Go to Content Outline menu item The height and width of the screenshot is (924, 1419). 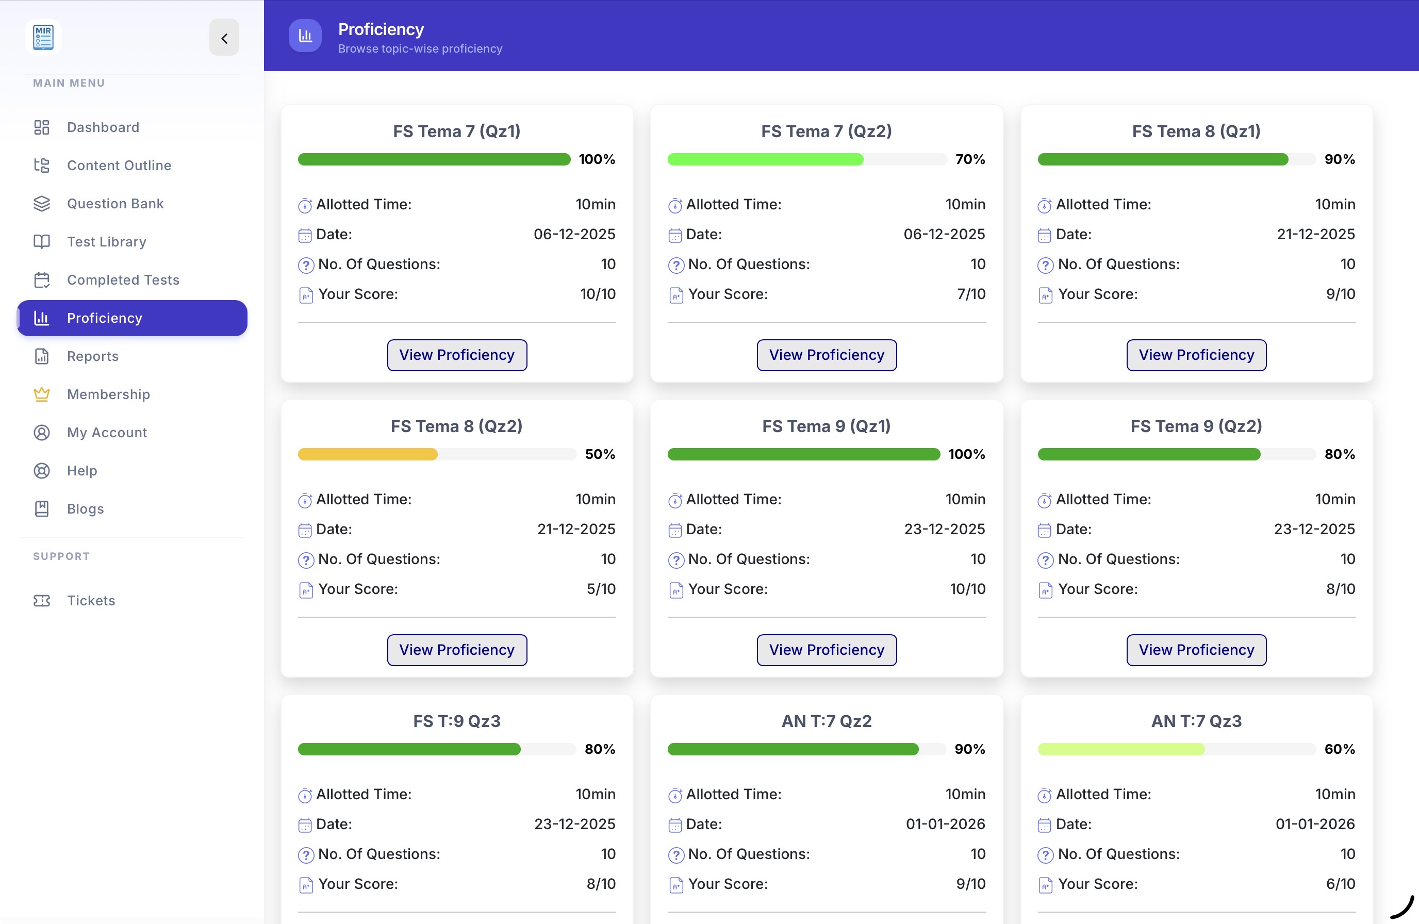[132, 165]
